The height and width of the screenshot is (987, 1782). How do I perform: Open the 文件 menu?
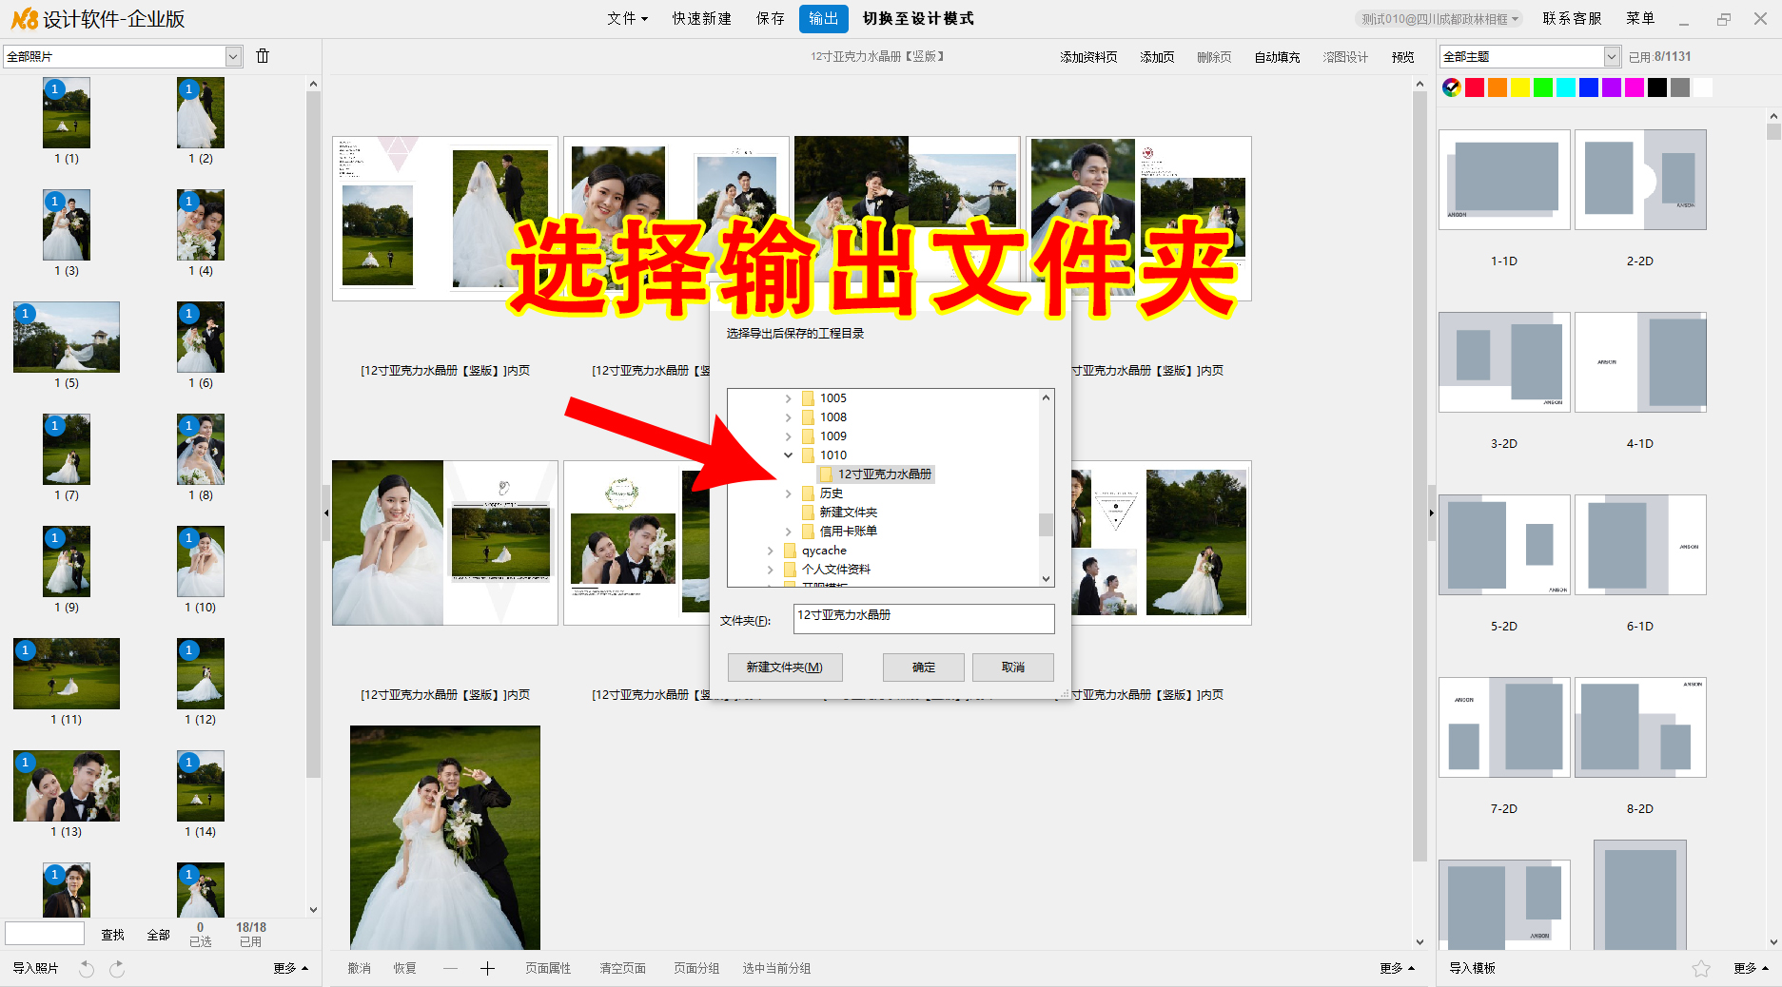(x=627, y=19)
